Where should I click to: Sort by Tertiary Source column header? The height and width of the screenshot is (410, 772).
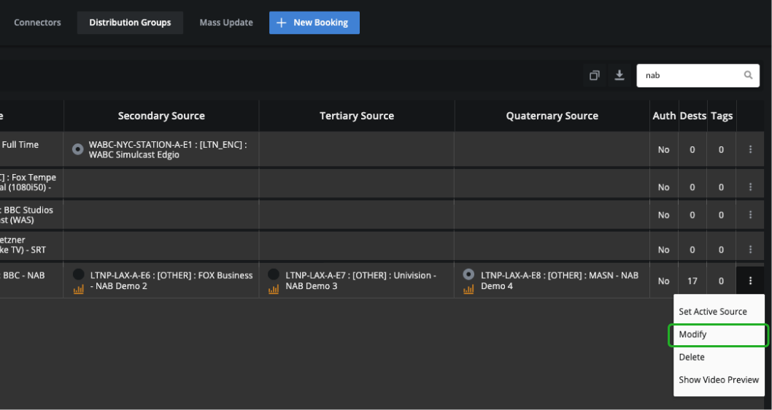(357, 116)
